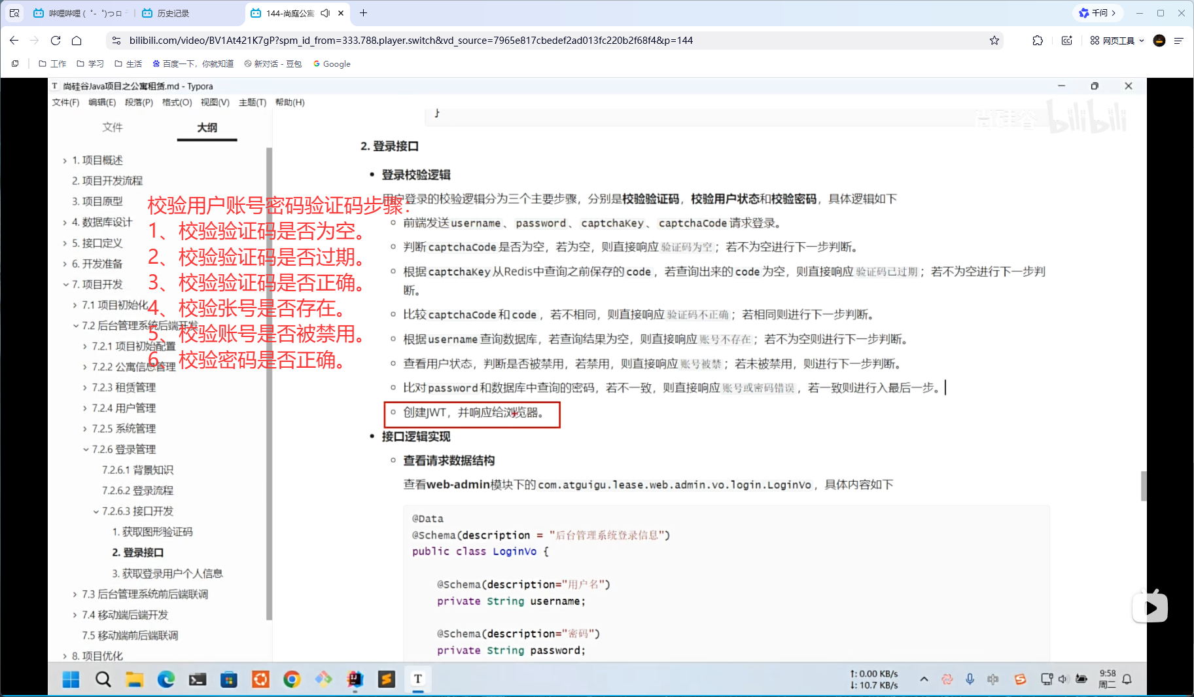Click the floating bilibili play icon
1194x697 pixels.
pyautogui.click(x=1150, y=607)
